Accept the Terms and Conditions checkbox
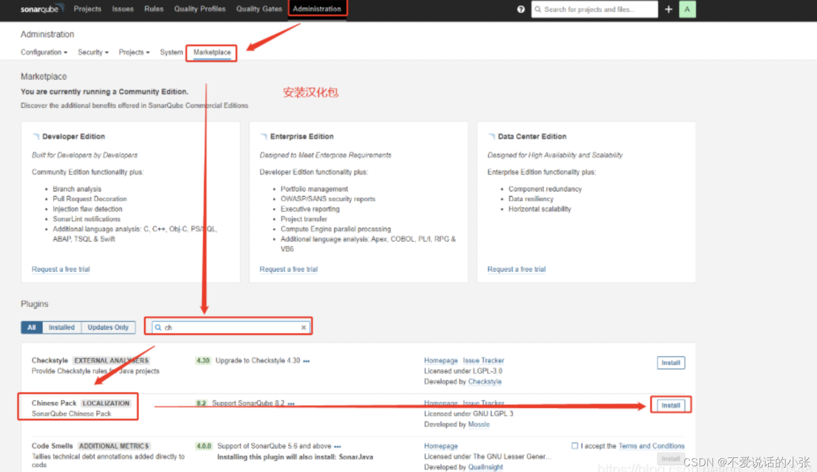817x472 pixels. pyautogui.click(x=574, y=446)
